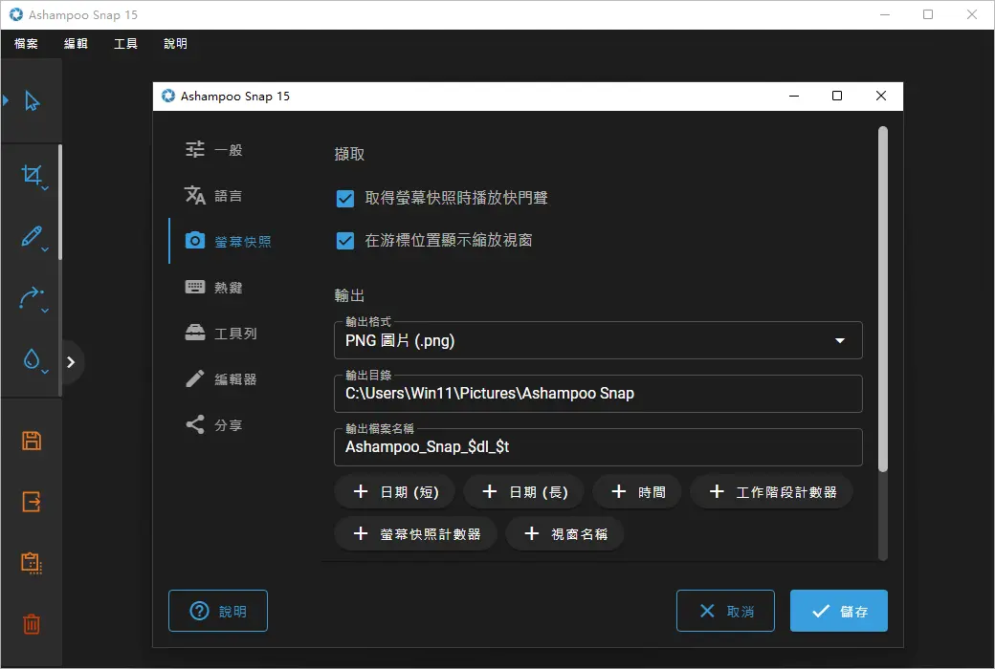
Task: Click the Ashampoo Snap logo in dialog title
Action: (x=168, y=96)
